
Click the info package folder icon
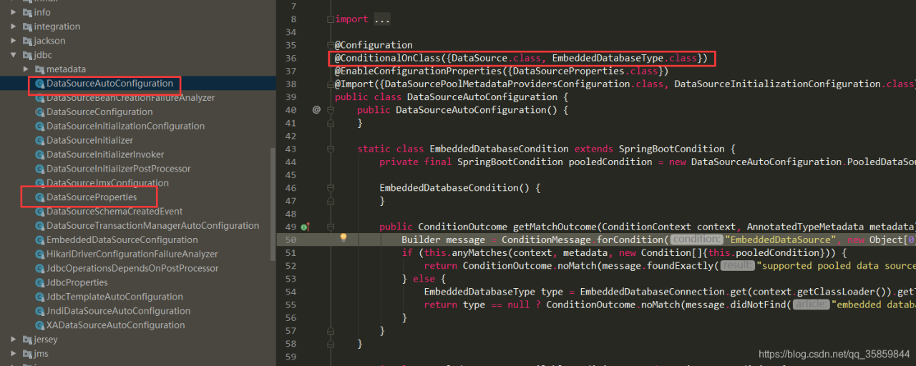(27, 12)
